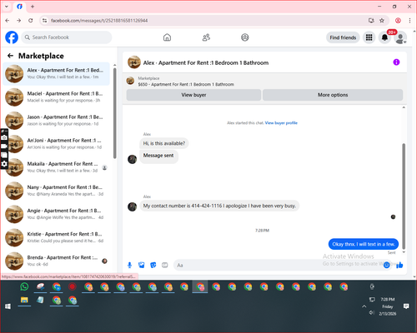Open the purple conversation info icon
This screenshot has width=417, height=333.
pyautogui.click(x=396, y=62)
